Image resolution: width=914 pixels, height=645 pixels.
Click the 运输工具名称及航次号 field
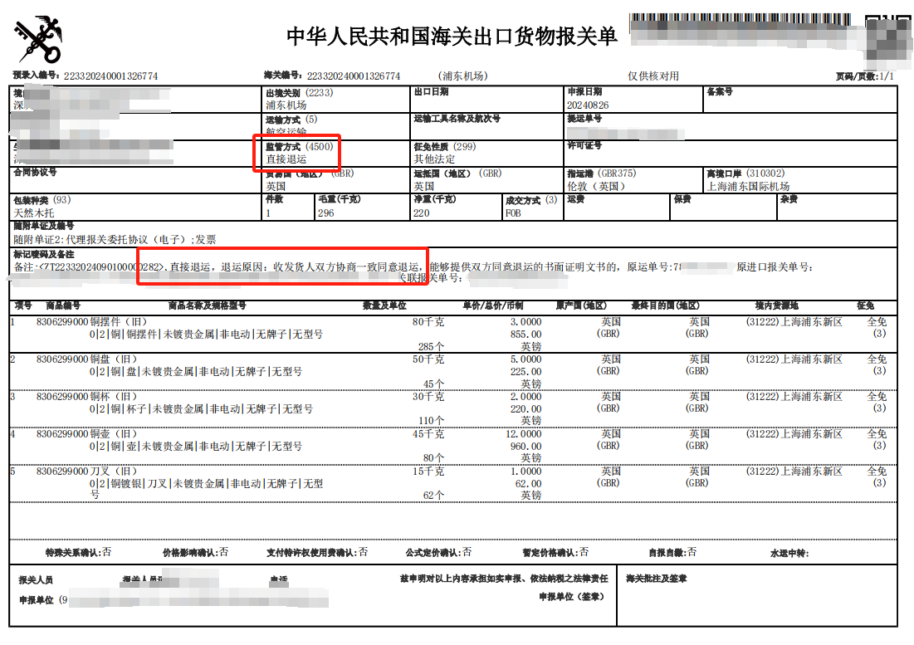[x=486, y=126]
